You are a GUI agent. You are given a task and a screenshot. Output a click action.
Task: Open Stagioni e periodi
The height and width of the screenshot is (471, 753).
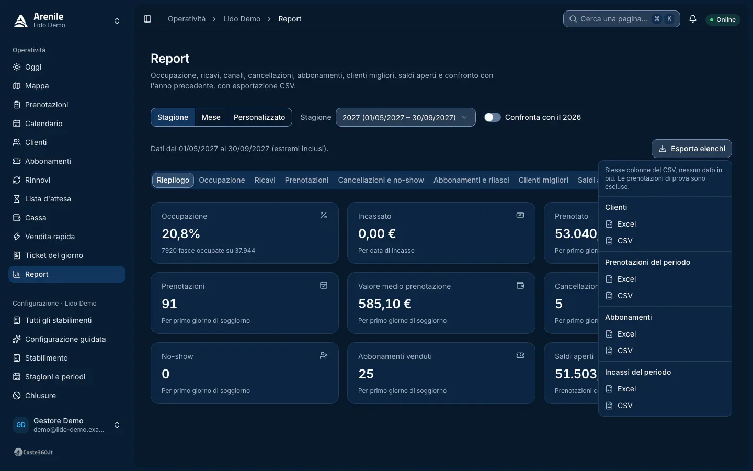pyautogui.click(x=67, y=377)
